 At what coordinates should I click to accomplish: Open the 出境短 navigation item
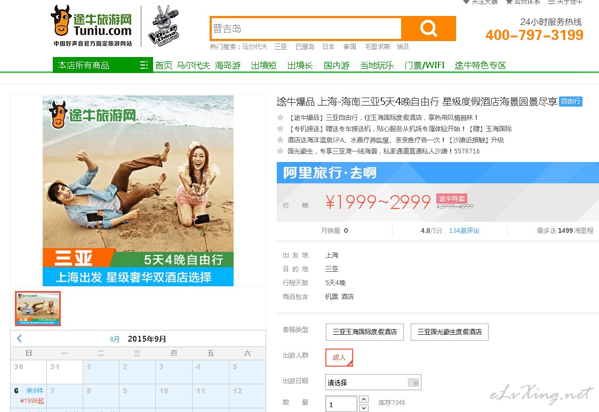[263, 66]
